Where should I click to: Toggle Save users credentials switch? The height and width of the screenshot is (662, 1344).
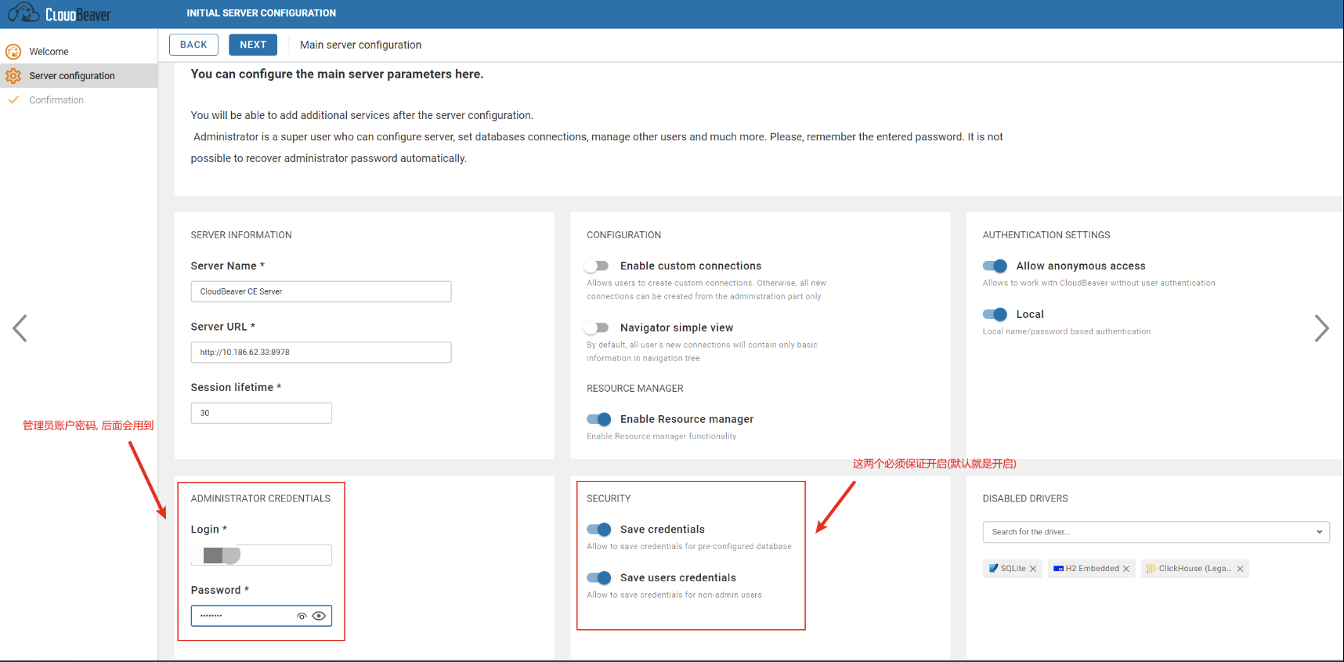[x=599, y=578]
